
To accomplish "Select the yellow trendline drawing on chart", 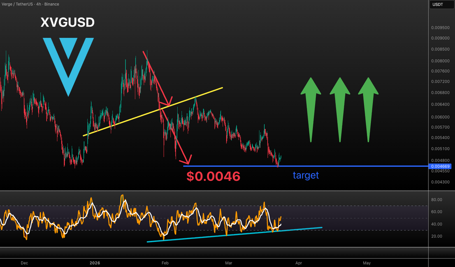I will 153,111.
